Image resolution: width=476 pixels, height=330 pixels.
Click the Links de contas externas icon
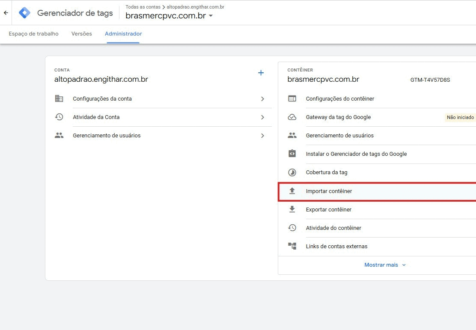(x=292, y=247)
